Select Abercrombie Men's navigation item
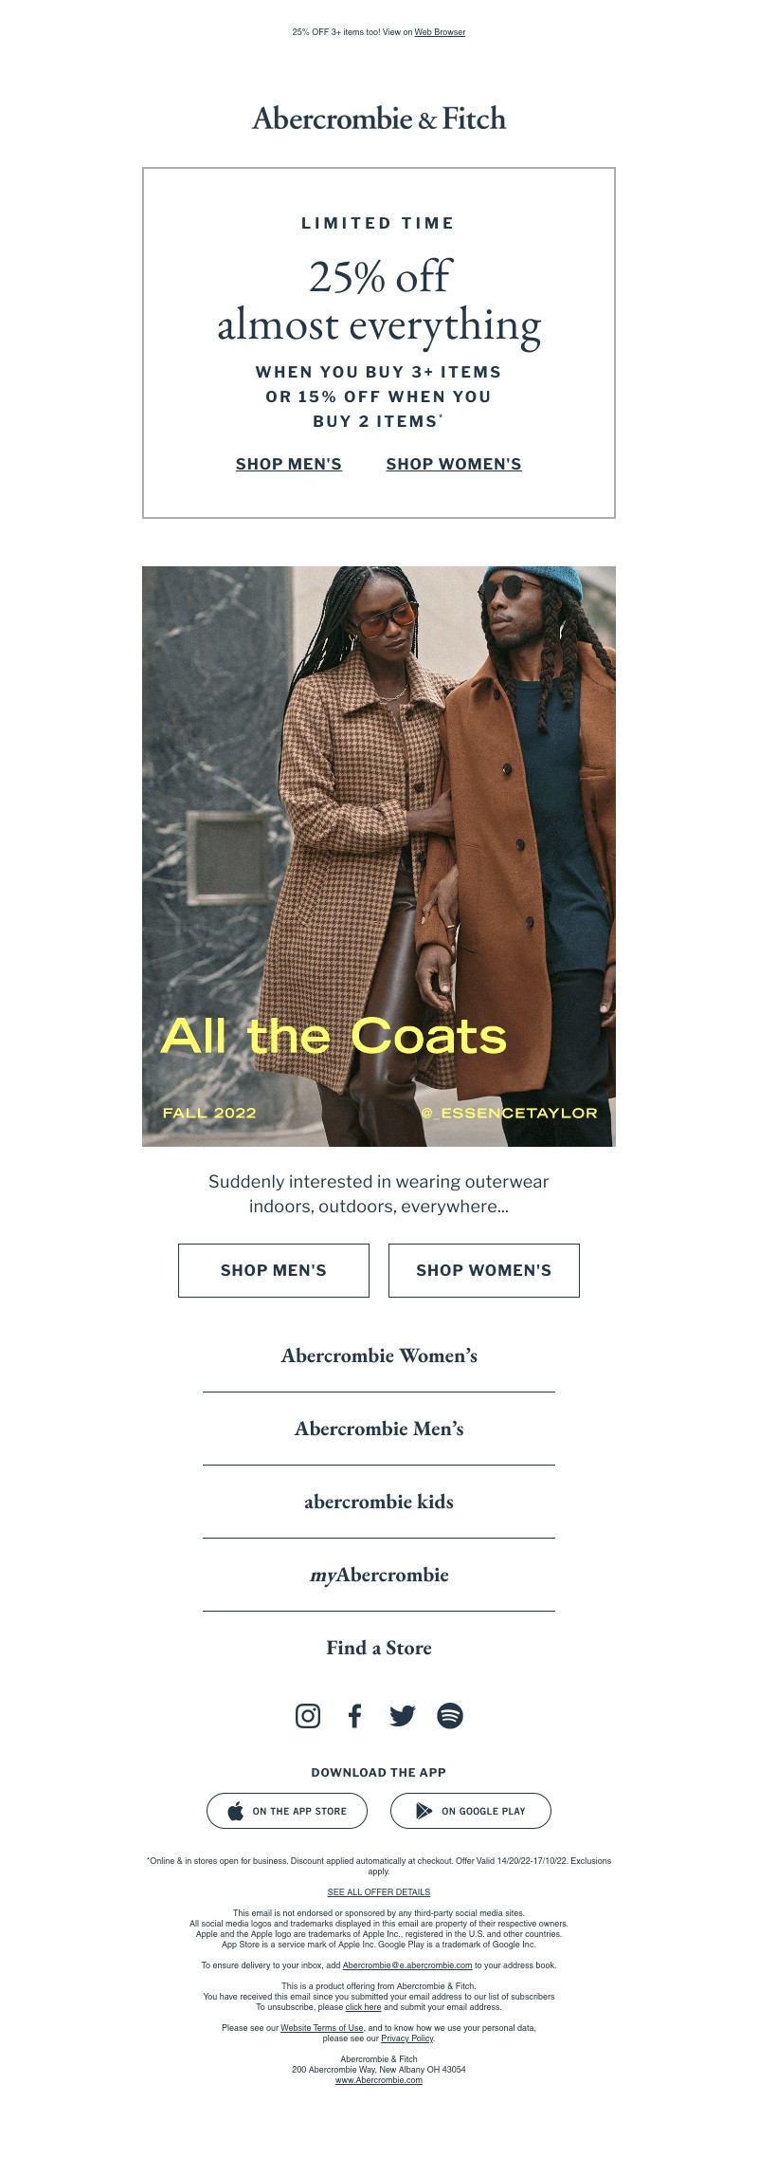 (x=379, y=1429)
